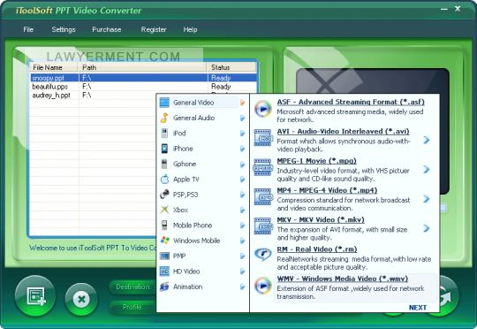This screenshot has width=477, height=329.
Task: Select the audrey_h.ppt file row
Action: pos(93,96)
